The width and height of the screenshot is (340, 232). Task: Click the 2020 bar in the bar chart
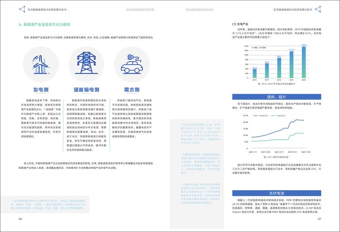point(304,62)
